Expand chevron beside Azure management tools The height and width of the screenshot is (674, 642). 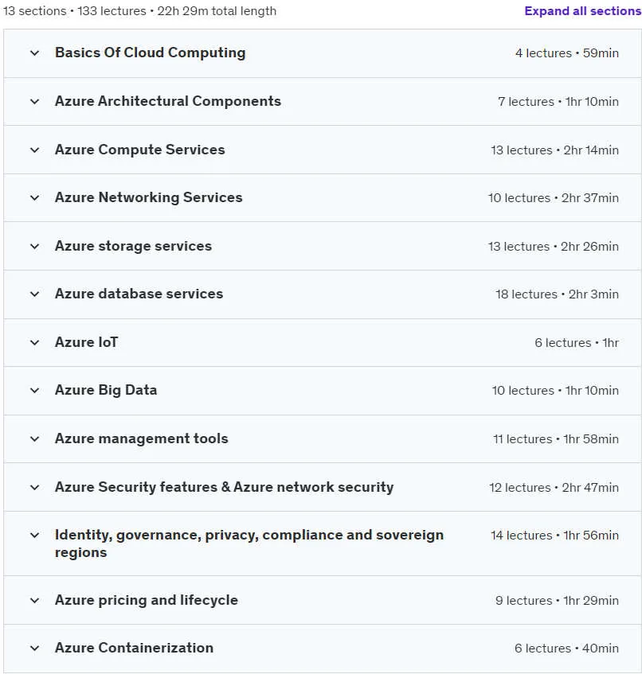35,439
